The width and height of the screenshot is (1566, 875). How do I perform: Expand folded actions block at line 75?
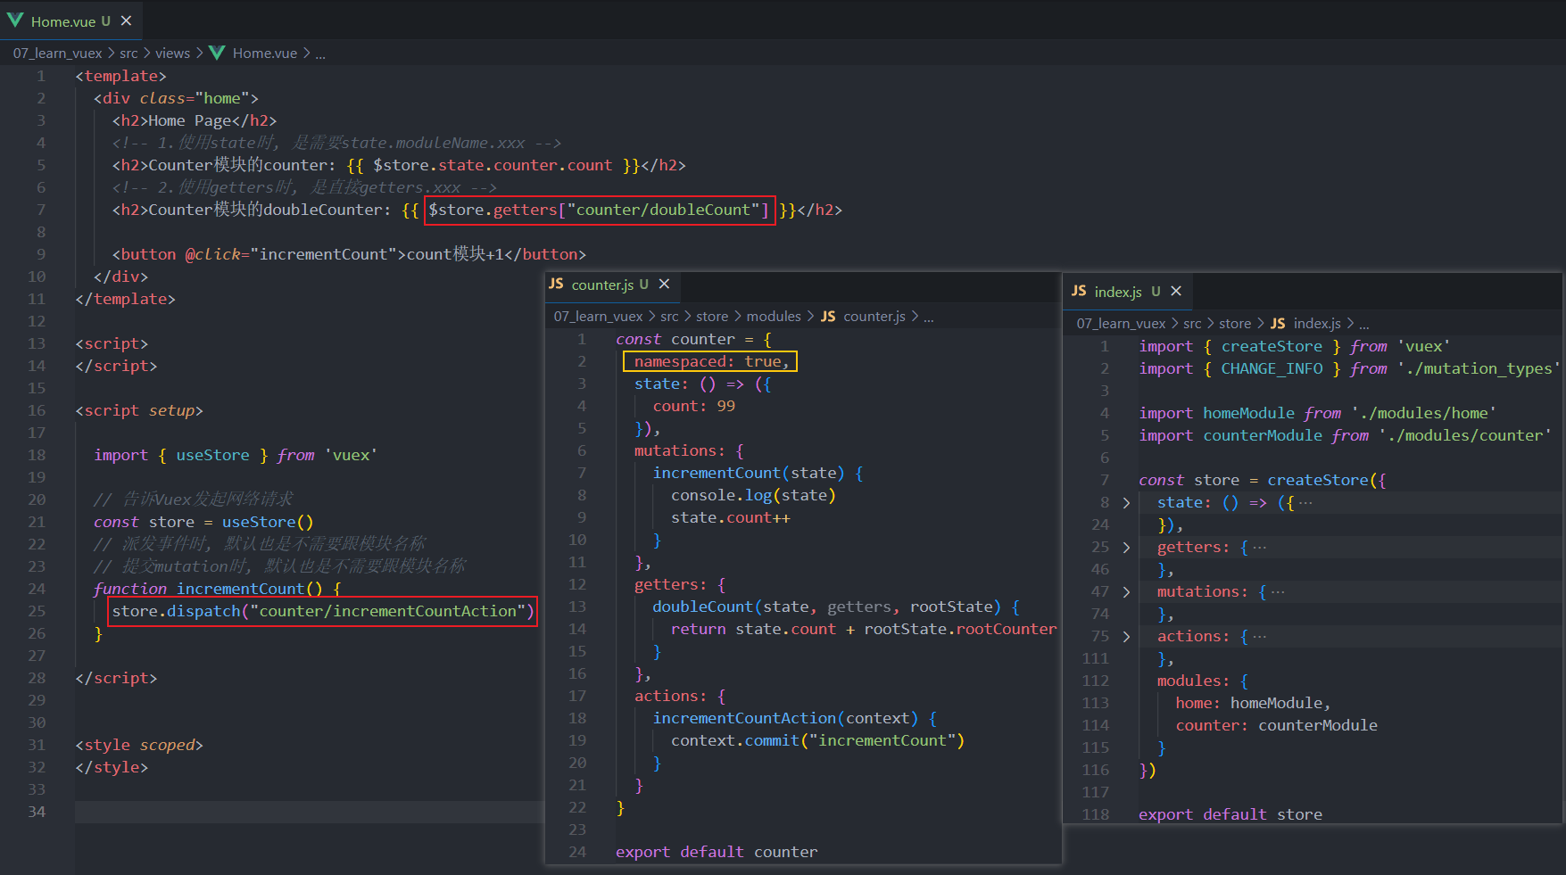(x=1126, y=637)
